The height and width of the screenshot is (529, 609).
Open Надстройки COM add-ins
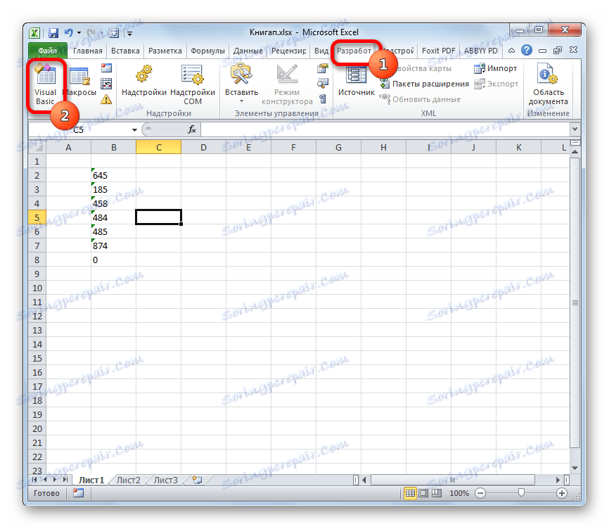tap(193, 84)
